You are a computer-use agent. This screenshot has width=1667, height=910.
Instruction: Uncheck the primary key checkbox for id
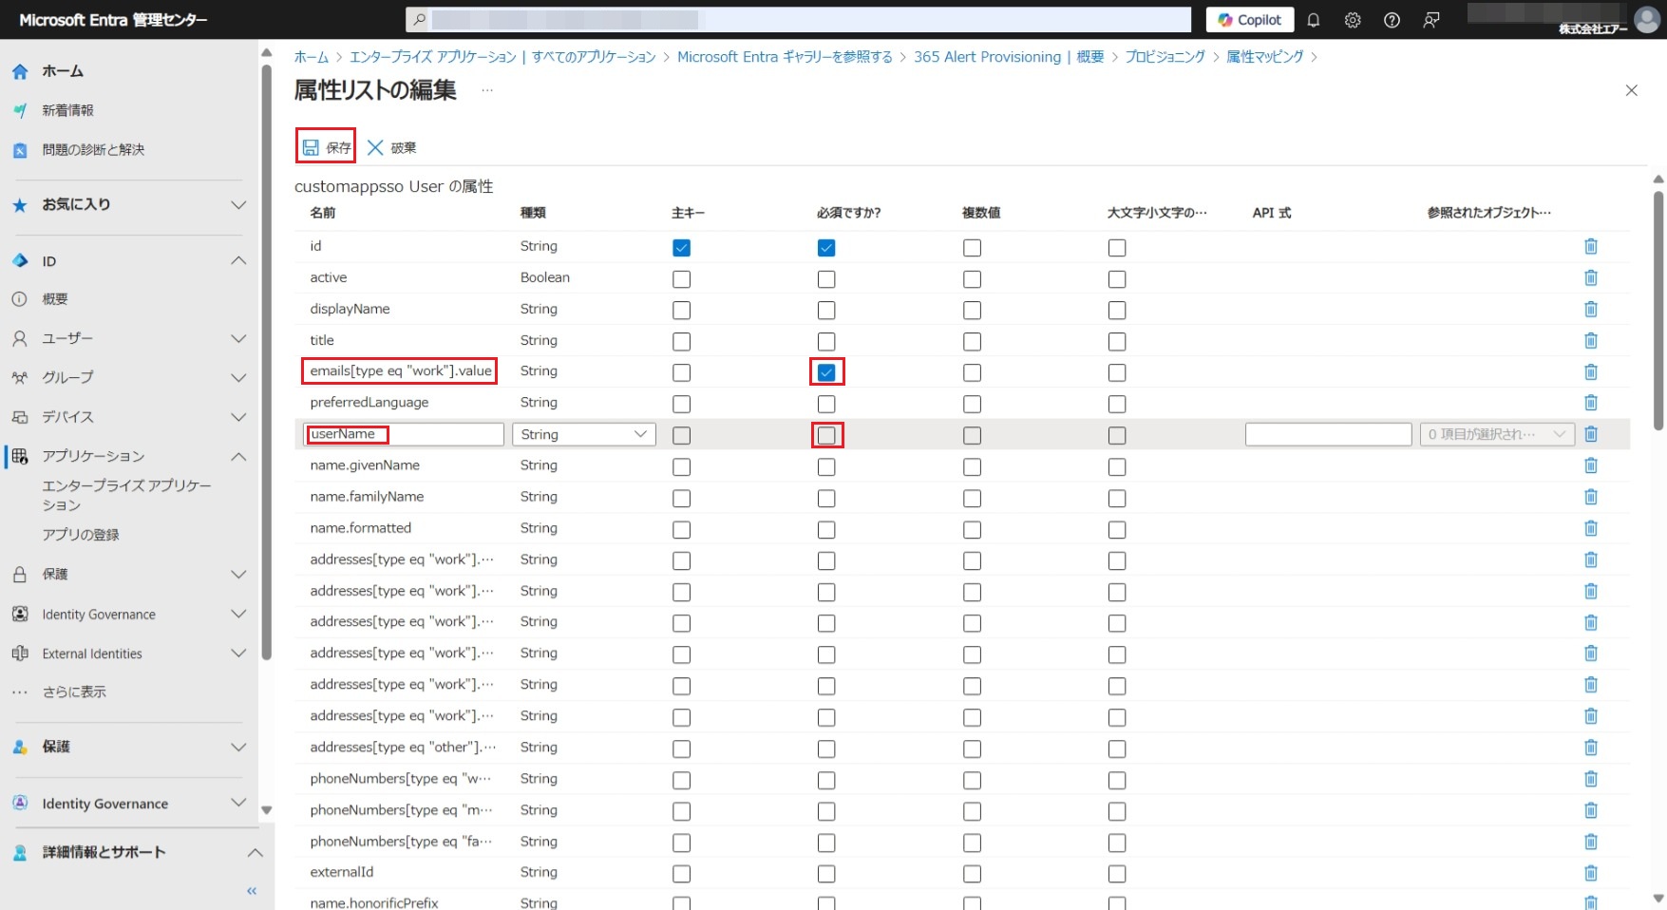(681, 248)
